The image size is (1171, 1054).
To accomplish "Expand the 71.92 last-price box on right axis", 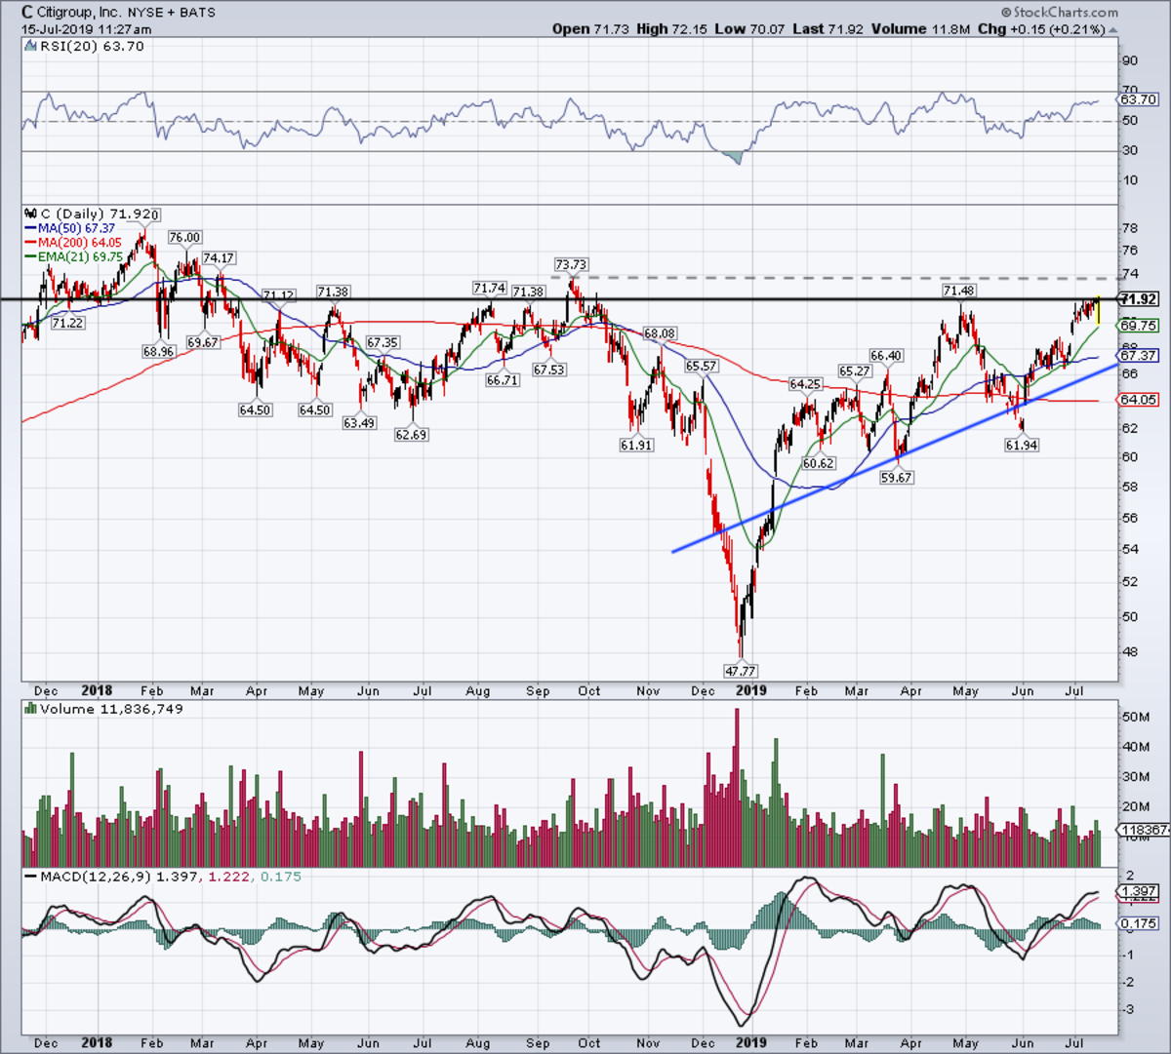I will [1142, 299].
